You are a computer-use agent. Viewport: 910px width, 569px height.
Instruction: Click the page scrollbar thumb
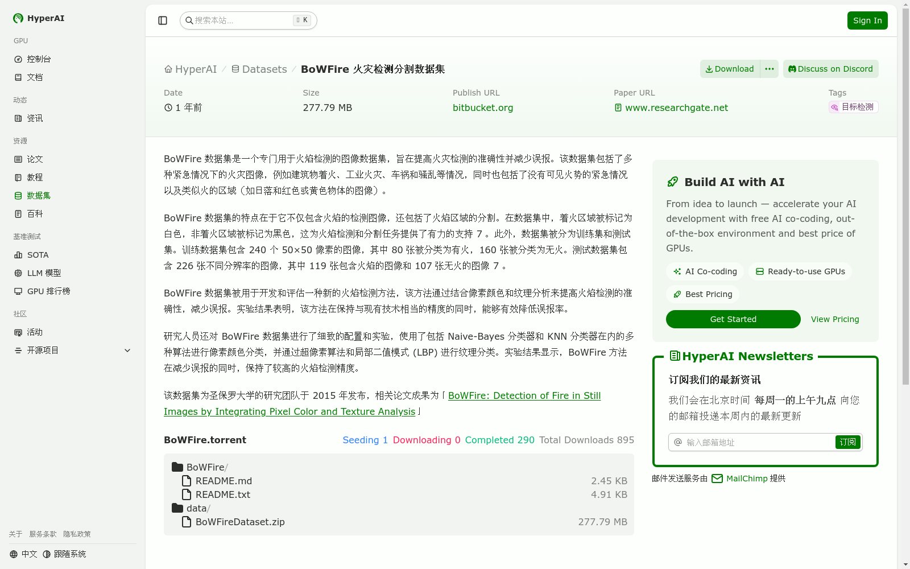tap(905, 197)
